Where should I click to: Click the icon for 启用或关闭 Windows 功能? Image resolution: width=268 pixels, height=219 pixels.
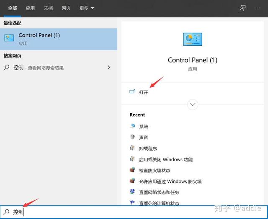(x=132, y=159)
